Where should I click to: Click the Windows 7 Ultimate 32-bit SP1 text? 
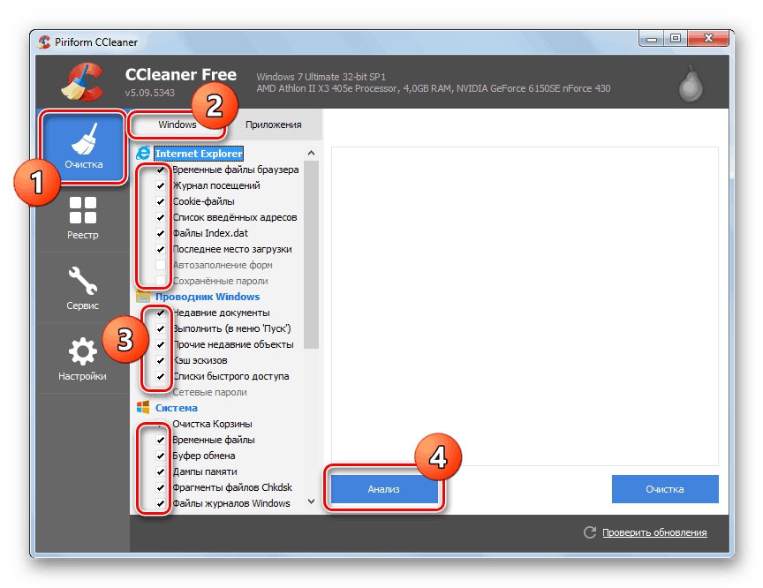(x=321, y=77)
